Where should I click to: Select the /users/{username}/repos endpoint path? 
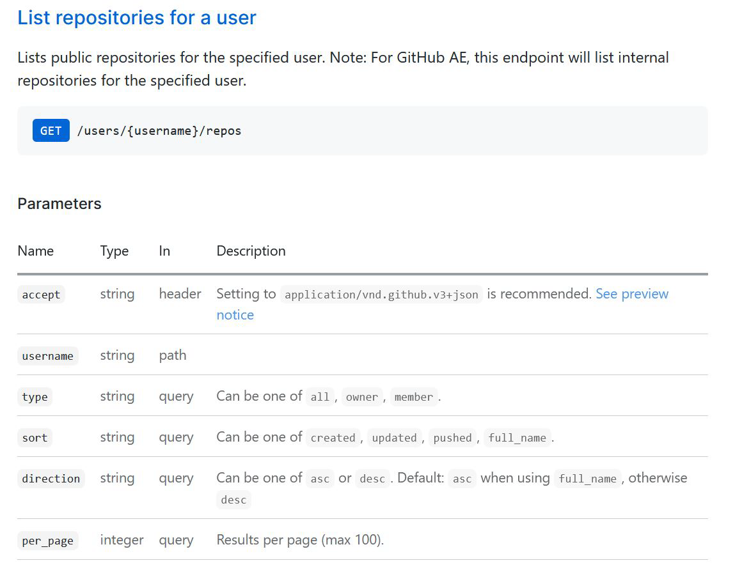(159, 131)
